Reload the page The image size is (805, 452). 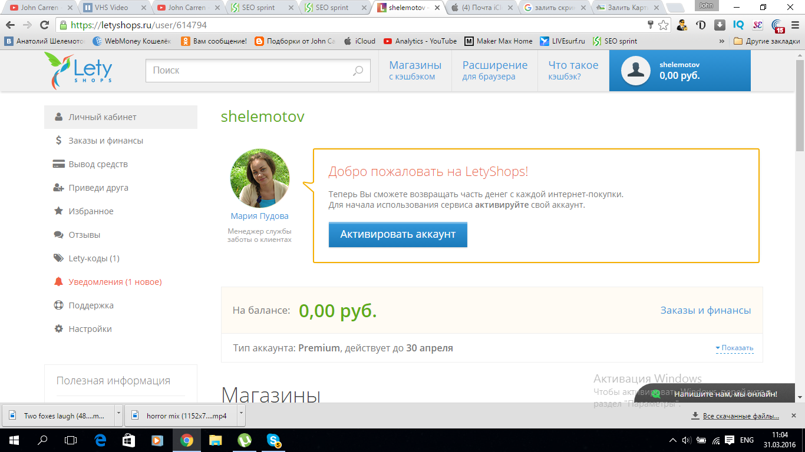pyautogui.click(x=44, y=25)
